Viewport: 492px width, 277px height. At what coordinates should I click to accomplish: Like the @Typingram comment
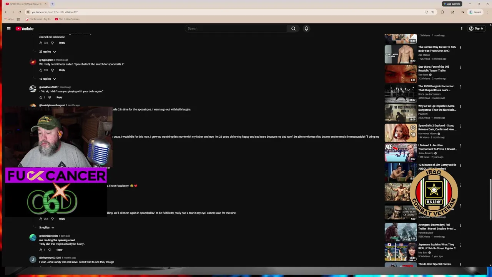(x=41, y=70)
